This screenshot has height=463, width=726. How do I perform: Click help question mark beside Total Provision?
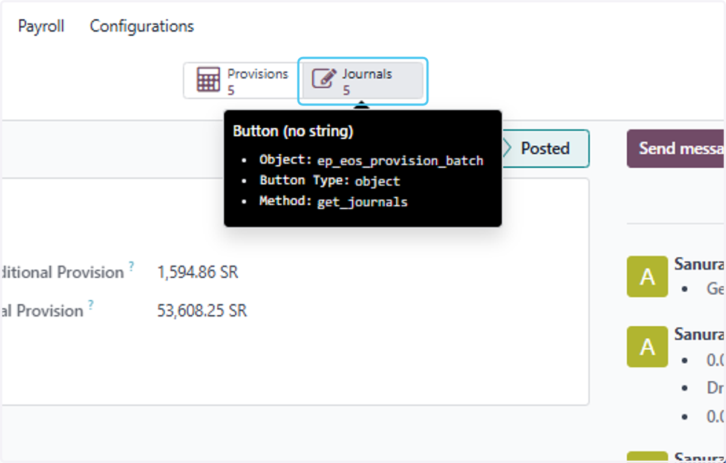pyautogui.click(x=91, y=304)
